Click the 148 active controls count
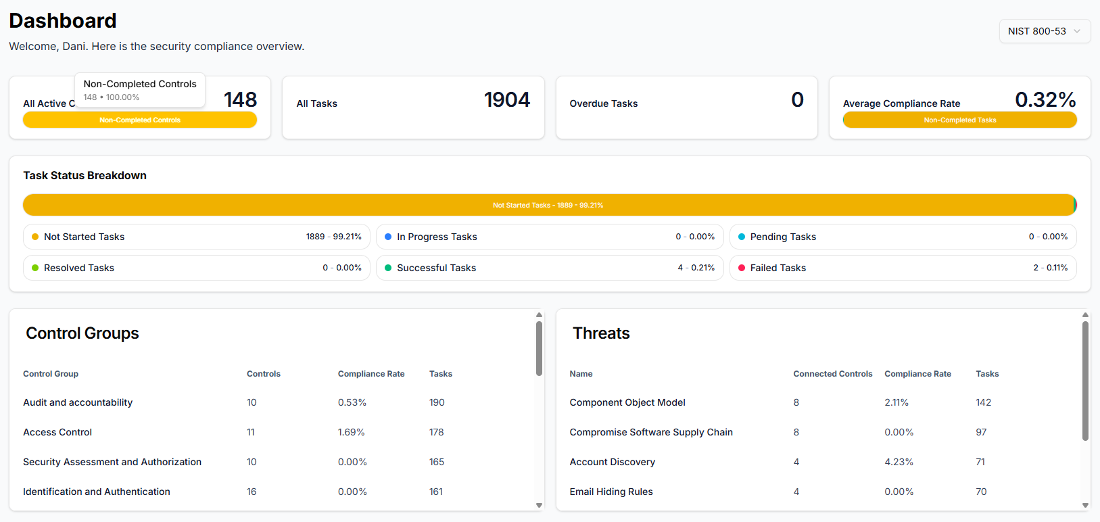 [241, 99]
